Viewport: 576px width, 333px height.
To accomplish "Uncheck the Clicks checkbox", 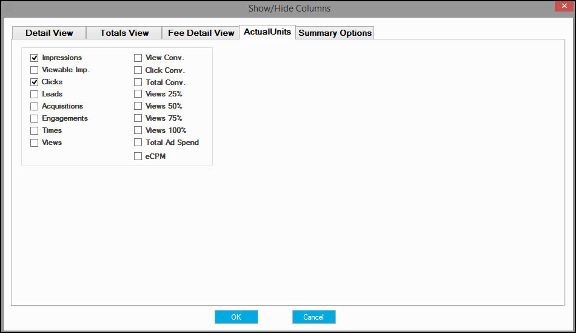I will (x=34, y=82).
